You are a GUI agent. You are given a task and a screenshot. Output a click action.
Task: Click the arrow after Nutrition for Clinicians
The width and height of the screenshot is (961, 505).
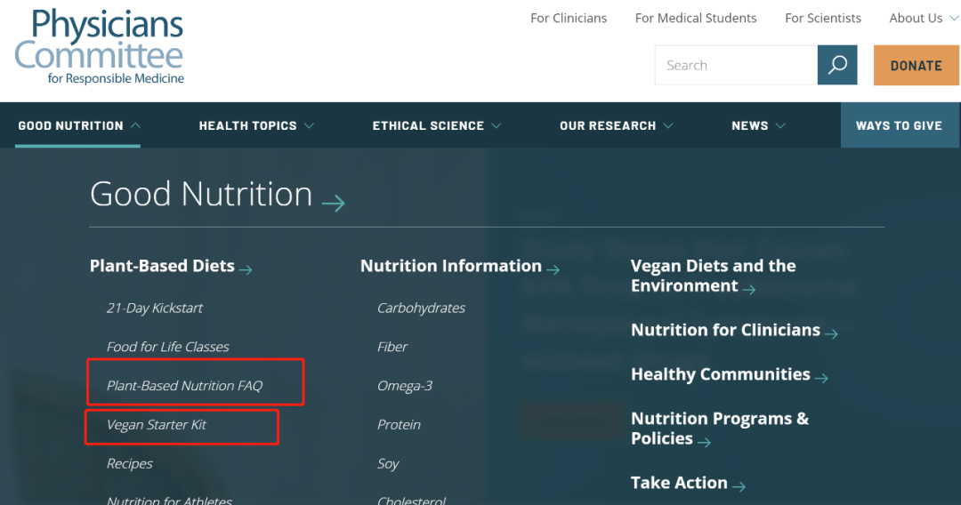click(x=831, y=333)
